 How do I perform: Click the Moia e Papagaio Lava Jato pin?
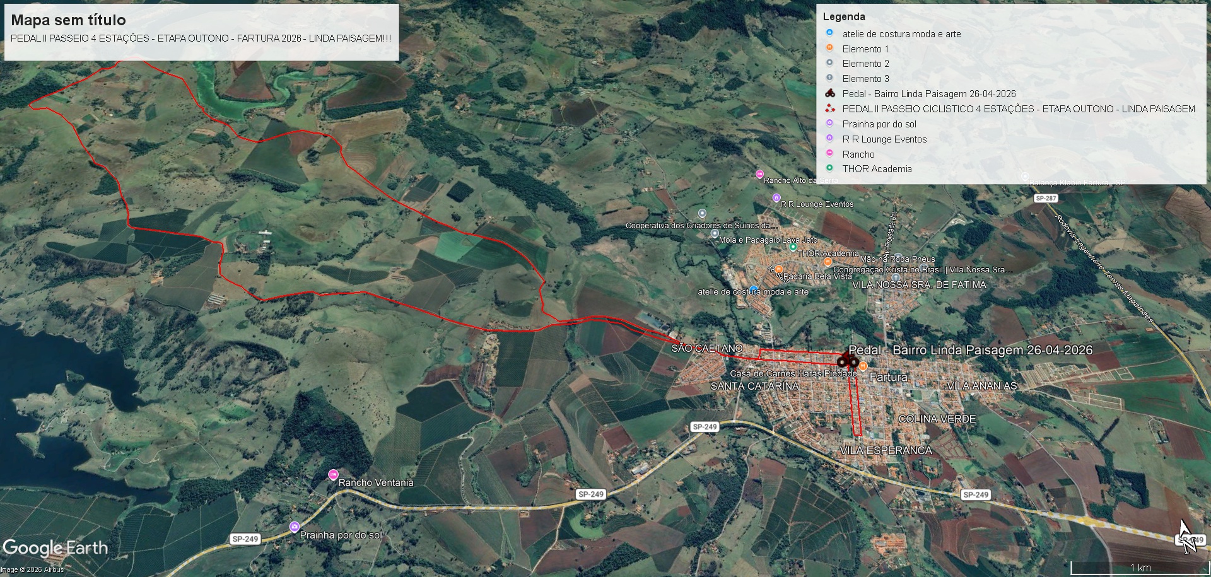click(x=715, y=233)
